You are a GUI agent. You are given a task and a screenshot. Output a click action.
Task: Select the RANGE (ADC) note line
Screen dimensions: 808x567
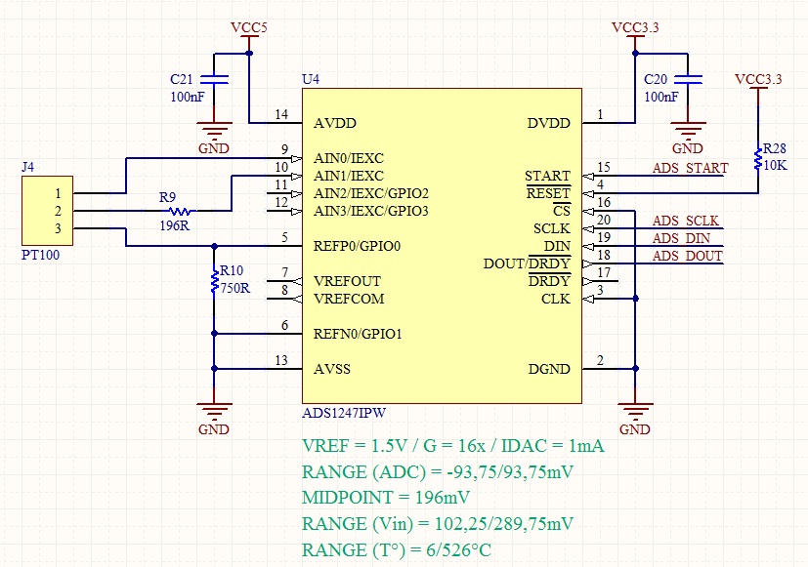coord(438,471)
